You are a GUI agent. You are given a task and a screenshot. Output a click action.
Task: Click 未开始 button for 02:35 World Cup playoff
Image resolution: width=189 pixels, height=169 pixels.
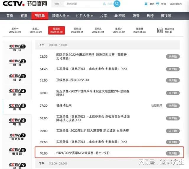point(173,56)
